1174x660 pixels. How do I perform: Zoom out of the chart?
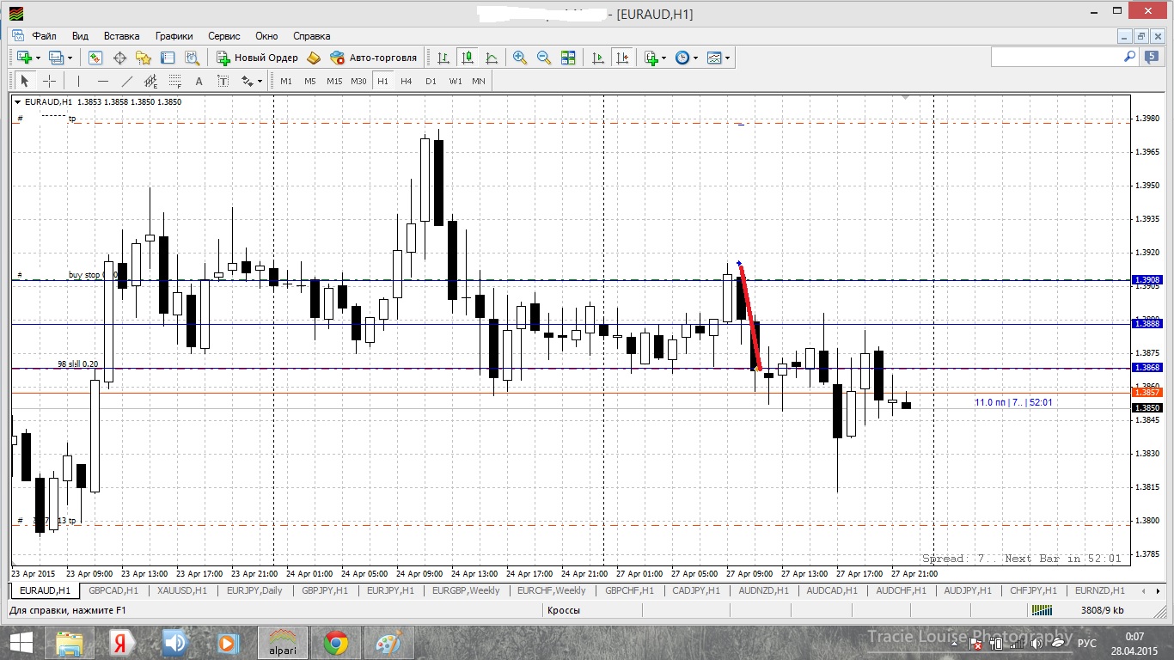544,58
